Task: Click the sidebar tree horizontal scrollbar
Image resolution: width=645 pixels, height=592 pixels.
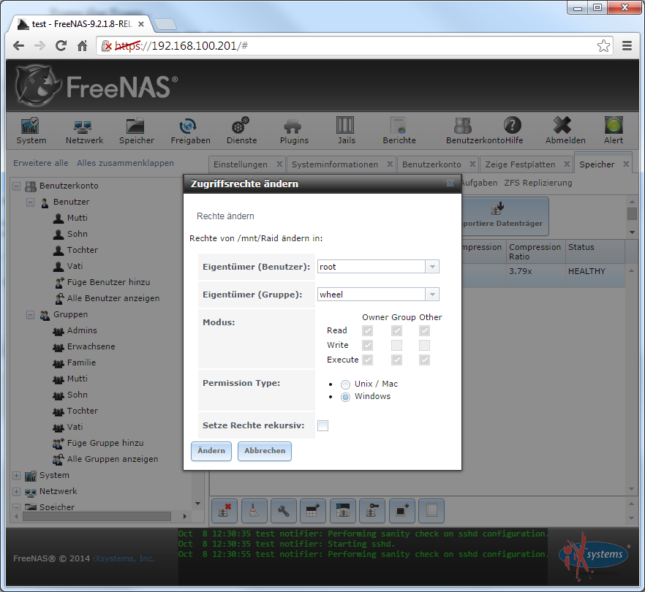Action: coord(97,516)
